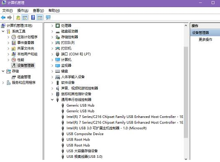Expand the 磁盘驱动器 node

click(52, 31)
